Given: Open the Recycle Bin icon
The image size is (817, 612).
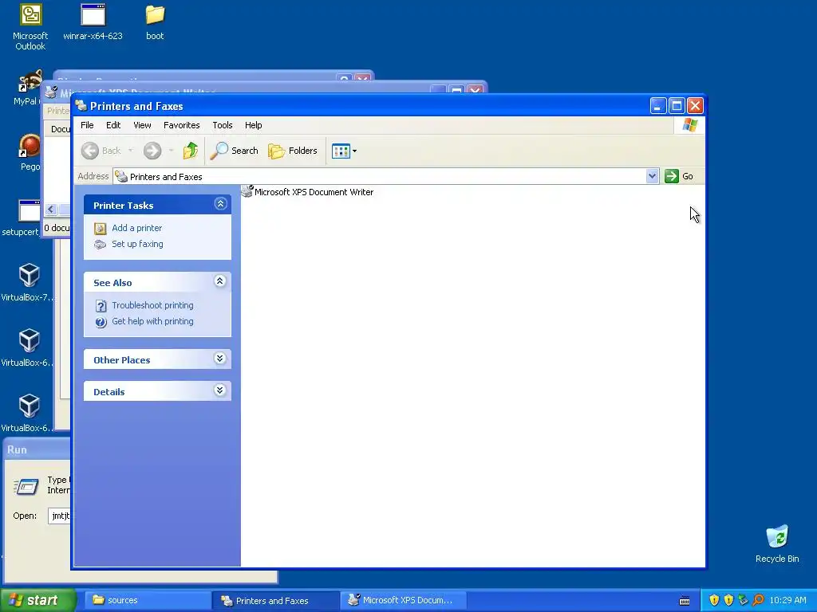Looking at the screenshot, I should coord(777,544).
